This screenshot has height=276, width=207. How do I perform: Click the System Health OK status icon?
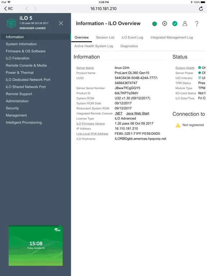point(199,68)
